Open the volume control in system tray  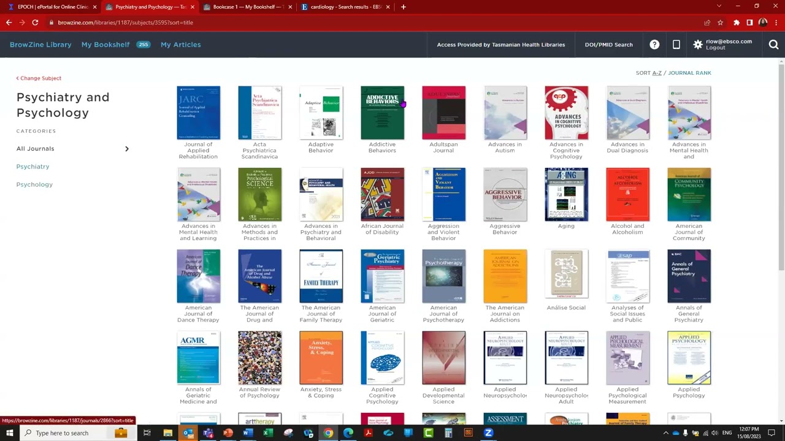pyautogui.click(x=714, y=433)
